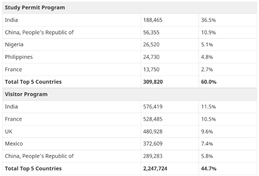This screenshot has height=176, width=259.
Task: Select the 9.6% percentage cell
Action: coord(207,131)
